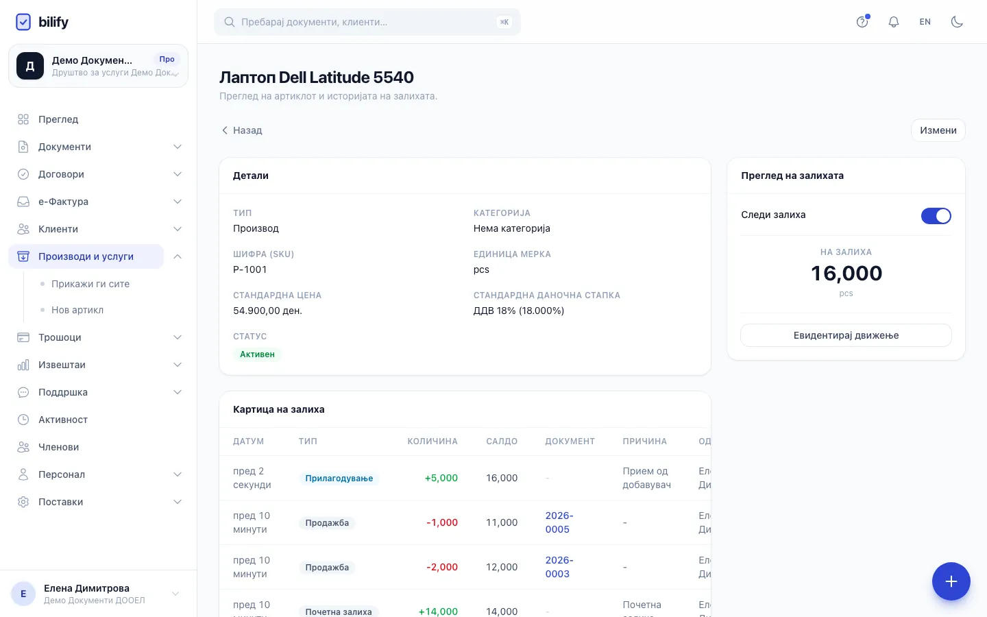Click the Членови people icon
Screen dimensions: 987x617
23,447
